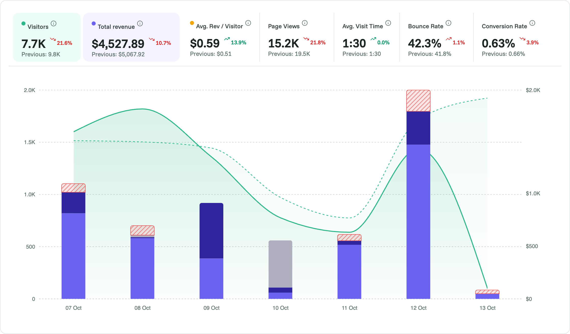Toggle the Avg. Rev / Visitor metric
The image size is (570, 334).
tap(221, 37)
